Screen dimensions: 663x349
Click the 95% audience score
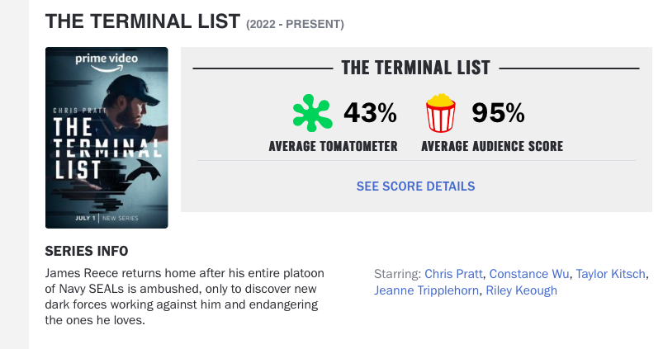498,113
